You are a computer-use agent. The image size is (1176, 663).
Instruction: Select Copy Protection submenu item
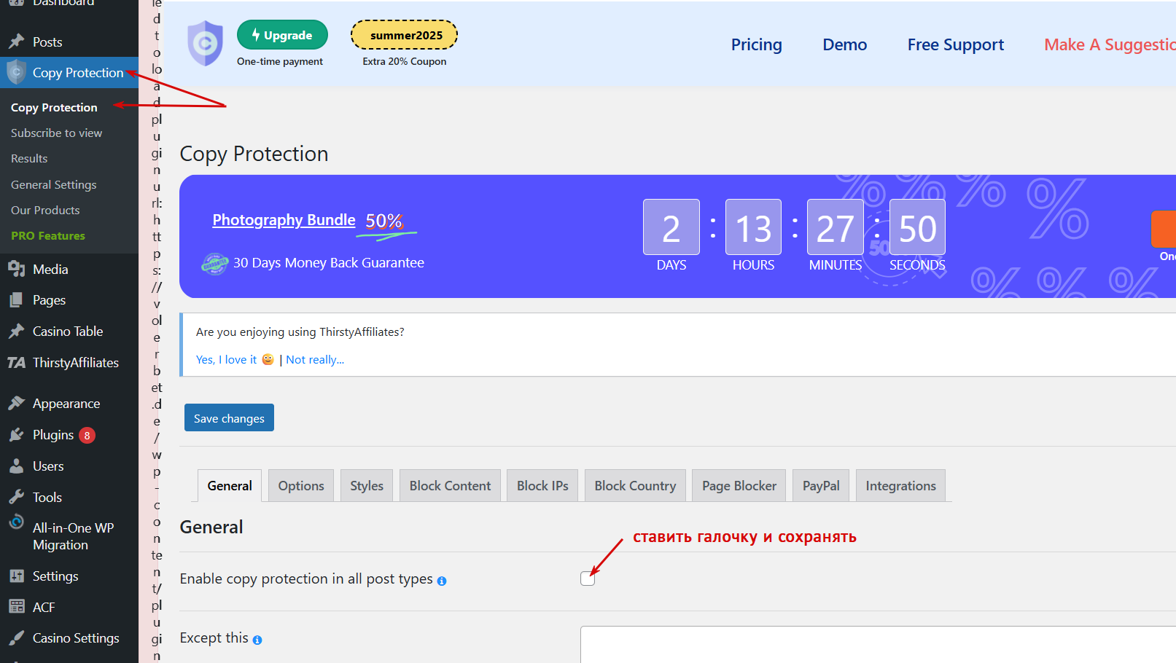tap(54, 107)
